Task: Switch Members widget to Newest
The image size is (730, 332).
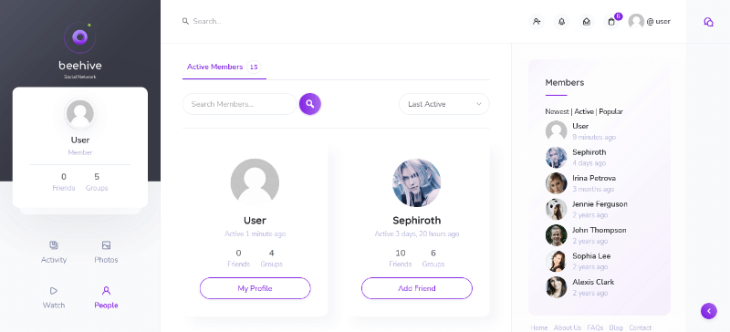Action: click(x=557, y=112)
